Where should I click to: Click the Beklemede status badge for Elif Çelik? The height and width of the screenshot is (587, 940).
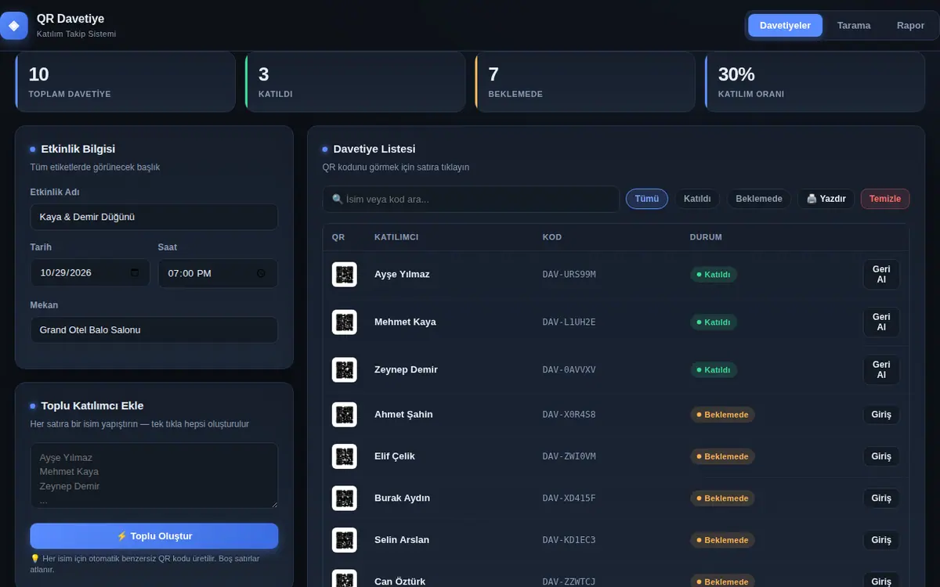point(722,456)
